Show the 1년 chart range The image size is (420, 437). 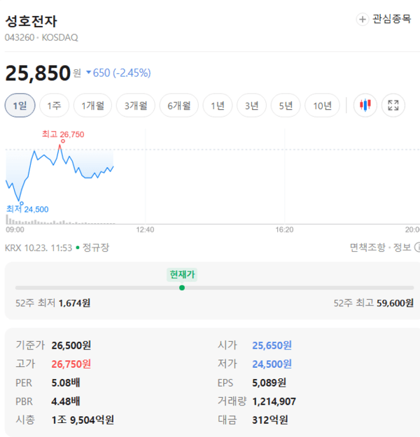[x=218, y=106]
